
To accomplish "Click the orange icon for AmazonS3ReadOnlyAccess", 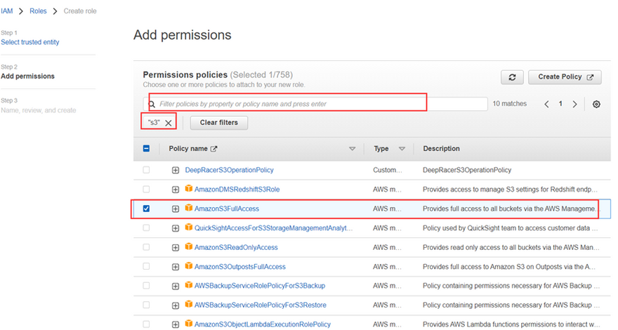I will (x=189, y=246).
